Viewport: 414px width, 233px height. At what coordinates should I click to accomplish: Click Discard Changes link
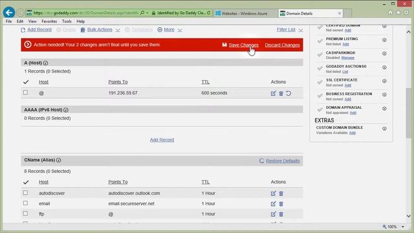[x=282, y=45]
